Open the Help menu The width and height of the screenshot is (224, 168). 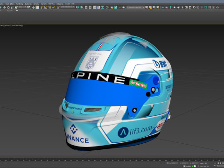click(73, 4)
